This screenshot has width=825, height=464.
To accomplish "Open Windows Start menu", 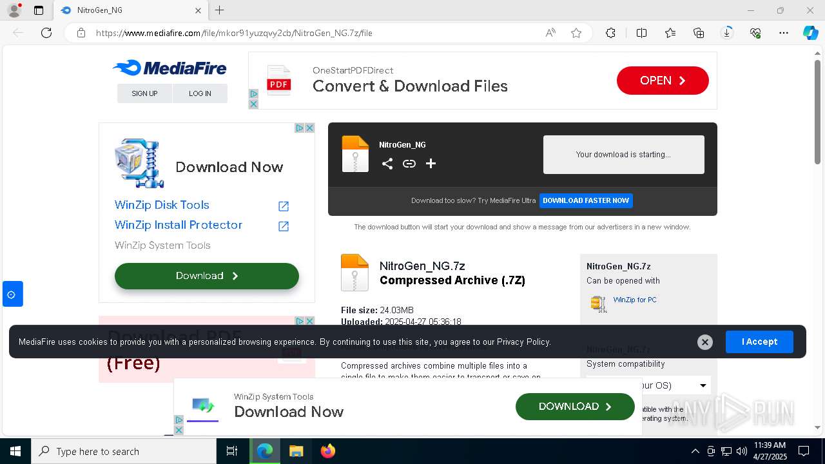I will coord(15,451).
